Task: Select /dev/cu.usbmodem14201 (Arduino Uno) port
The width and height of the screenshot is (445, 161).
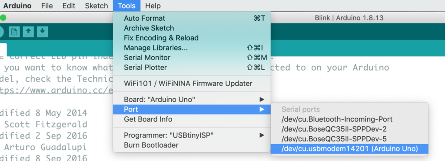Action: [x=349, y=149]
